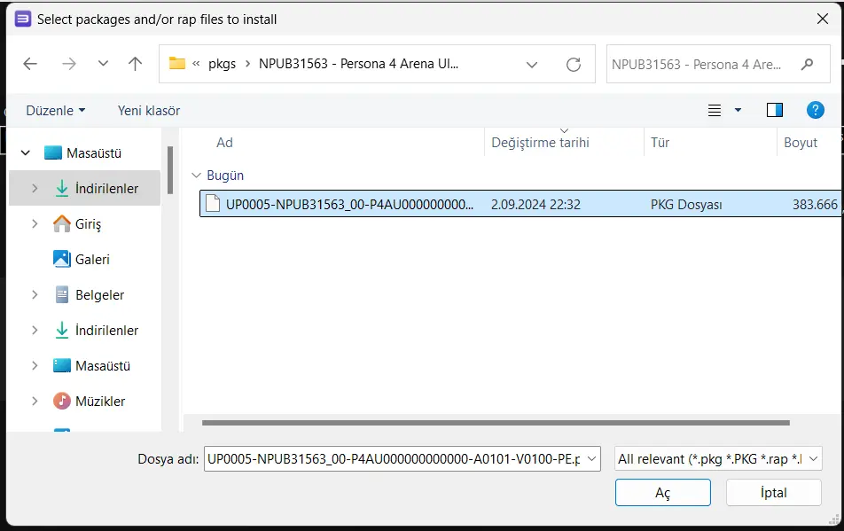Select NPUB31563 folder breadcrumb in address bar

pyautogui.click(x=358, y=64)
